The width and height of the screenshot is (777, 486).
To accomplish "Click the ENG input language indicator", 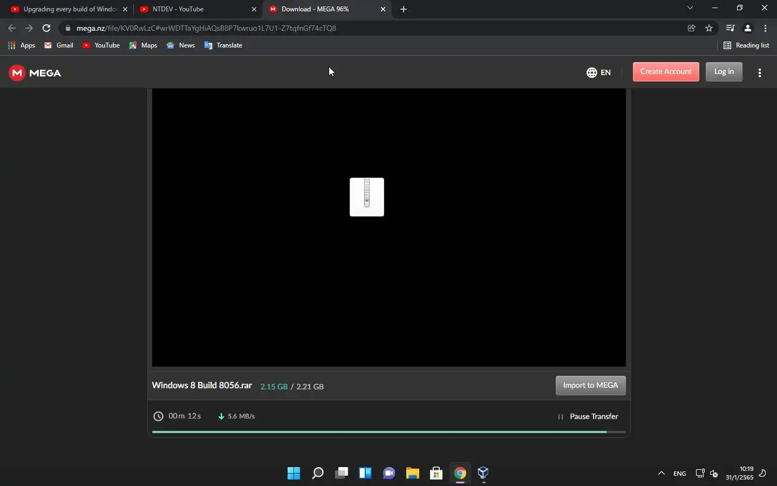I will coord(680,474).
